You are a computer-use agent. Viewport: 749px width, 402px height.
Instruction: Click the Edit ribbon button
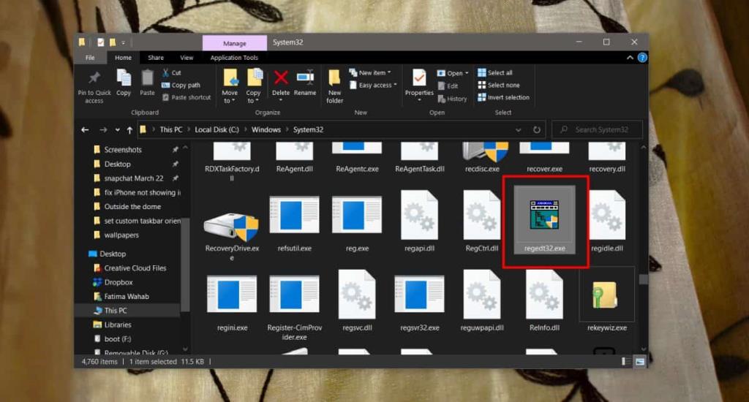(448, 86)
